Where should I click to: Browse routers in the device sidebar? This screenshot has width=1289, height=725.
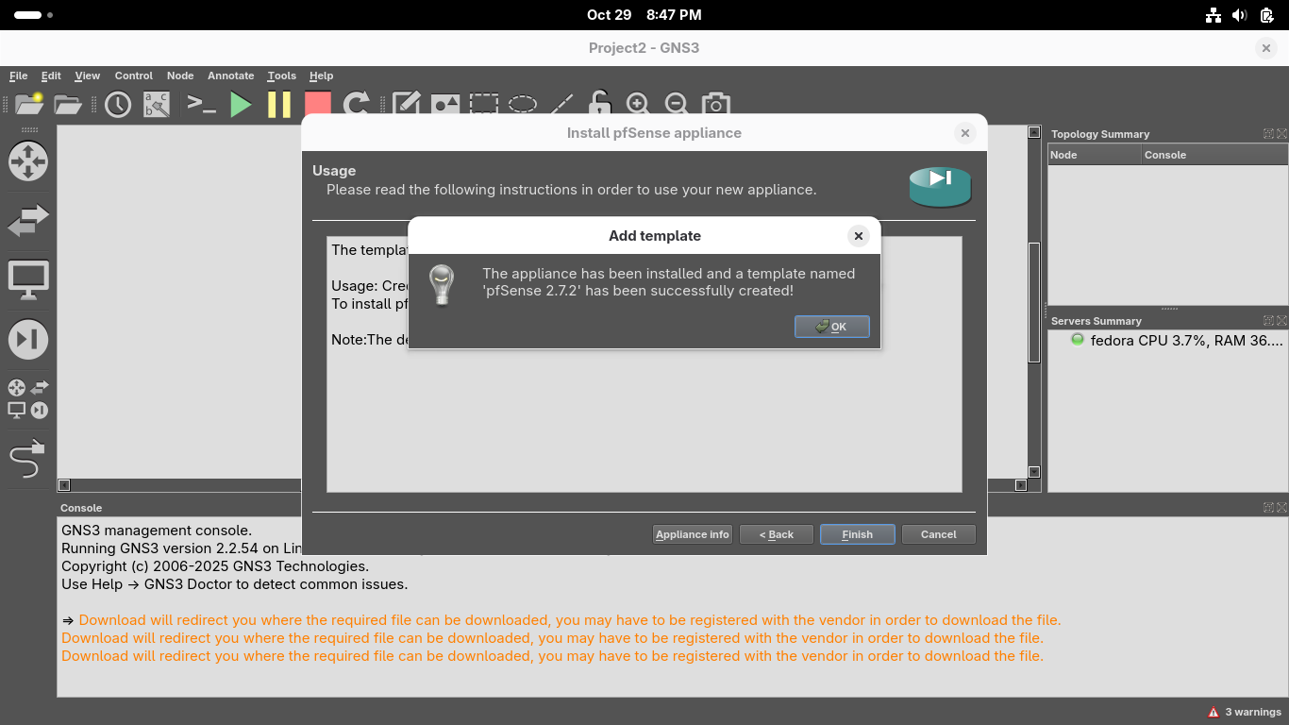(x=28, y=161)
